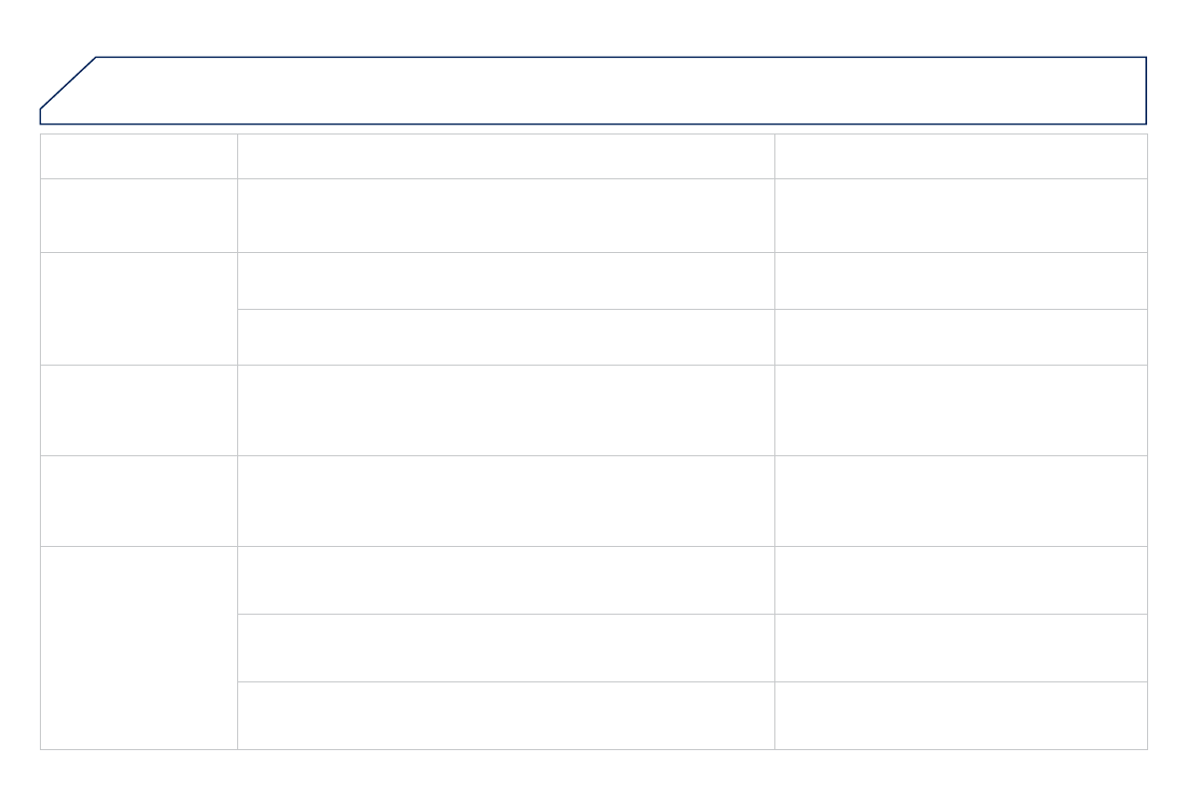Viewport: 1187px width, 791px height.
Task: Select the middle cell in the fourth table row
Action: pyautogui.click(x=505, y=410)
